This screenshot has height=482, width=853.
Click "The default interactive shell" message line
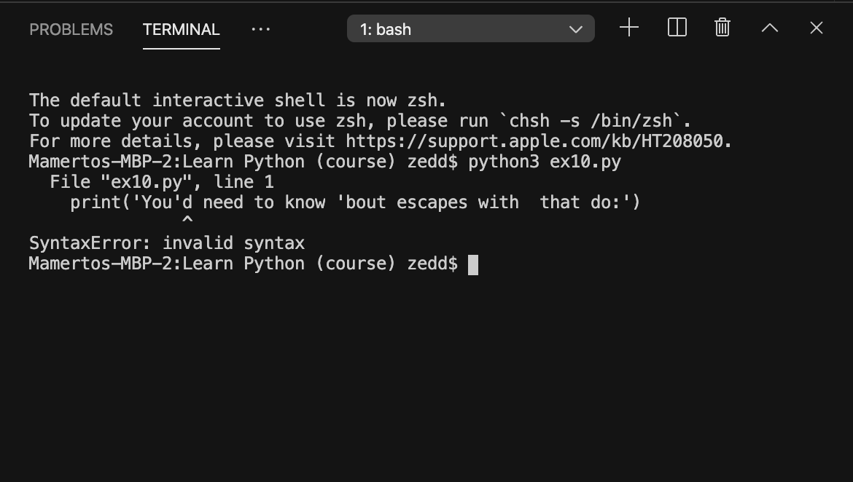click(237, 100)
